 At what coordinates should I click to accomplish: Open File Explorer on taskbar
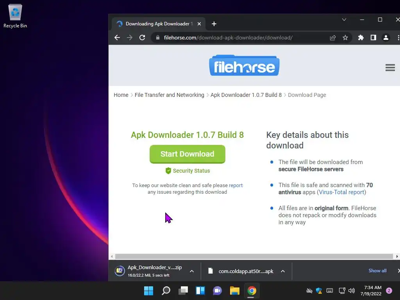(234, 291)
